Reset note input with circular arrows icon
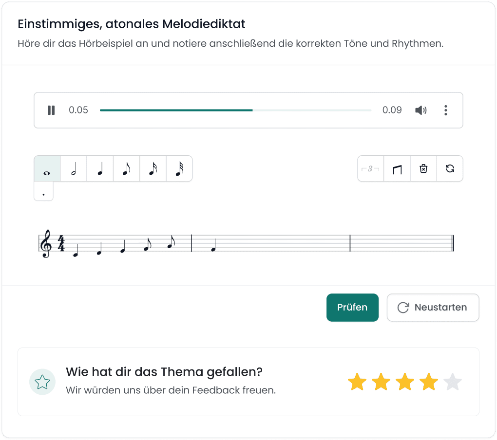Screen dimensions: 497x440 click(450, 168)
